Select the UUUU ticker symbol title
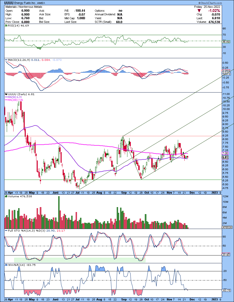This screenshot has width=234, height=302. point(9,3)
